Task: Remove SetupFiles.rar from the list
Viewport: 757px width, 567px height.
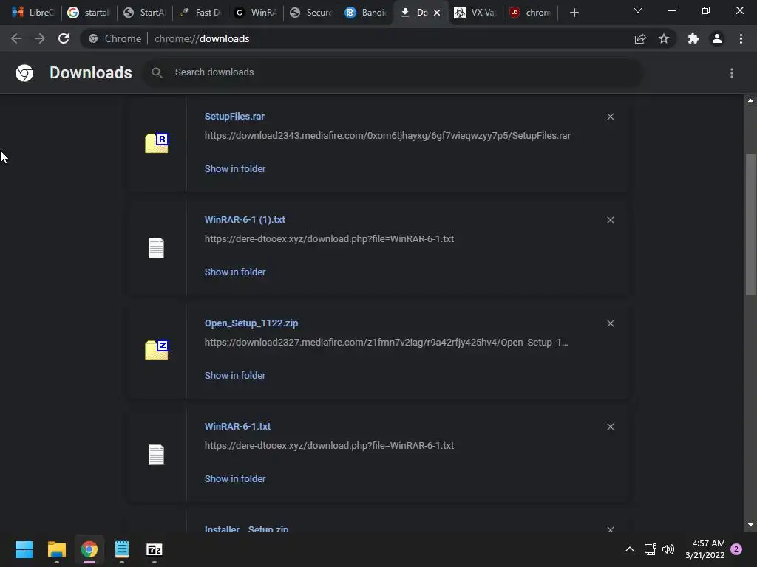Action: pyautogui.click(x=610, y=117)
